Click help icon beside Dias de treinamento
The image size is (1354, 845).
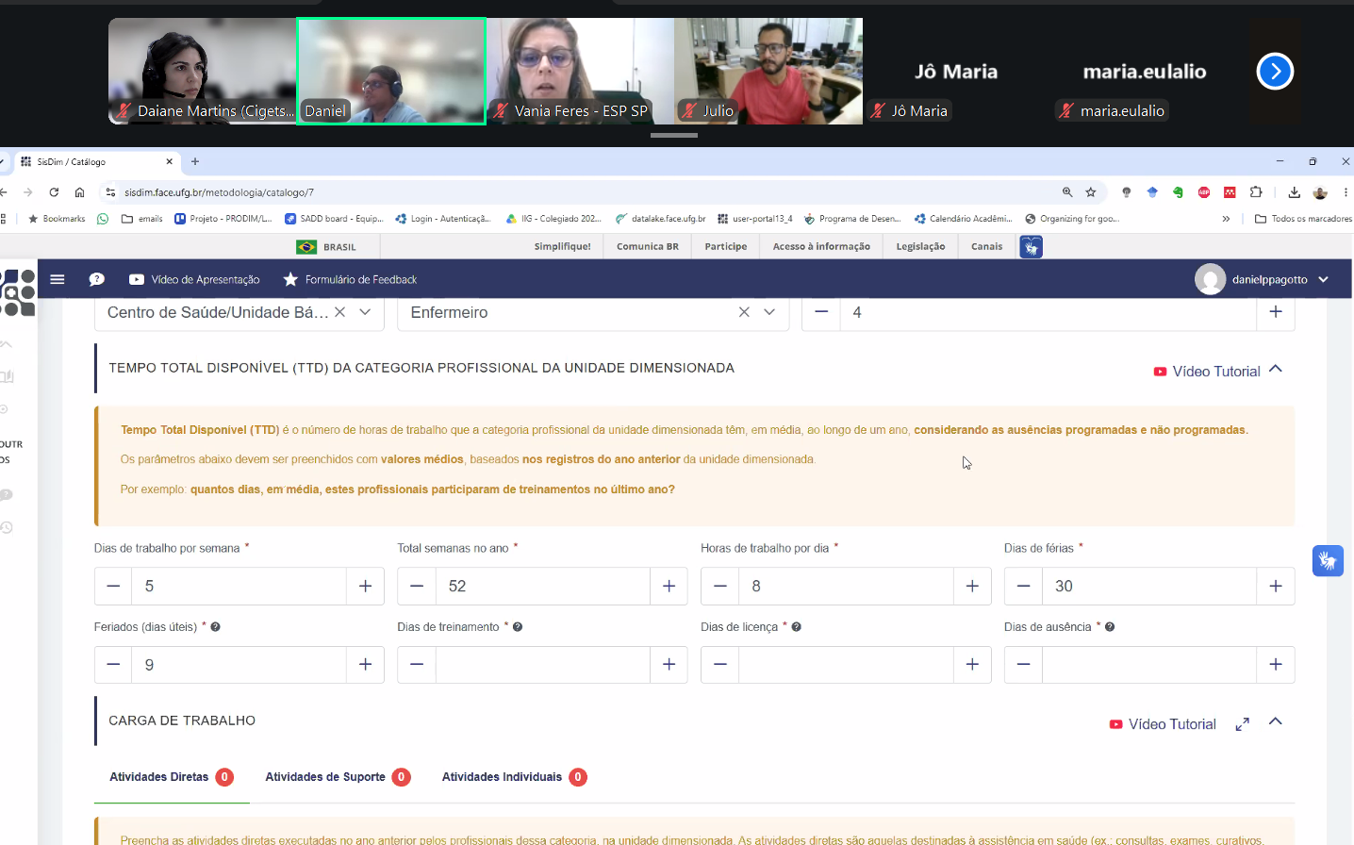click(x=518, y=627)
